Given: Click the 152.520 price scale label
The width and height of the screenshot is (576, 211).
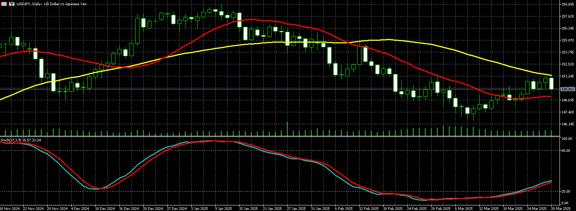Looking at the screenshot, I should coord(568,64).
